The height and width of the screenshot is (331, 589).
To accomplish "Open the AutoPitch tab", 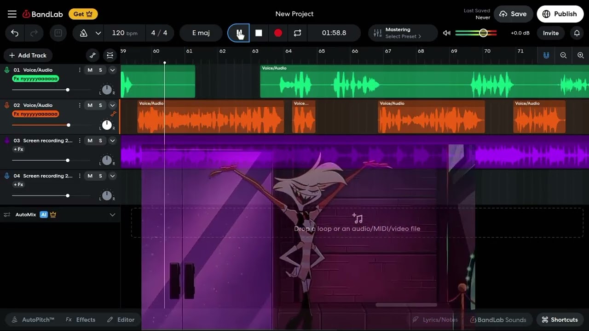I will (33, 320).
